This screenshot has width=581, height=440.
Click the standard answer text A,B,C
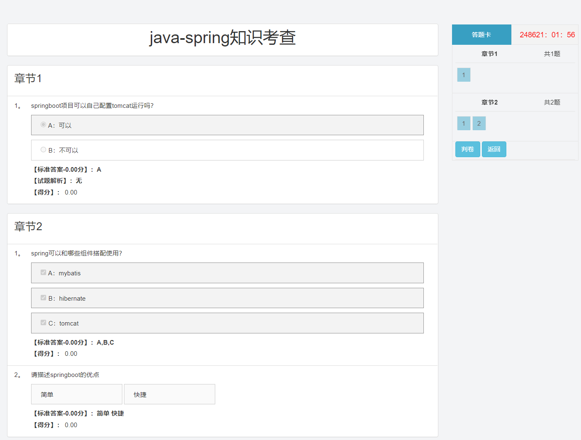pyautogui.click(x=105, y=342)
